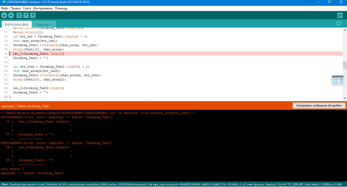347x187 pixels.
Task: Click the speed widget gray title strip
Action: 338,76
